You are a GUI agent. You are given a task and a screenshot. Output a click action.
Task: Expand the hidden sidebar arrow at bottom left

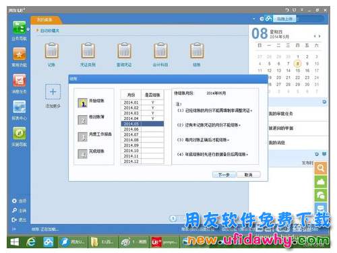[14, 229]
